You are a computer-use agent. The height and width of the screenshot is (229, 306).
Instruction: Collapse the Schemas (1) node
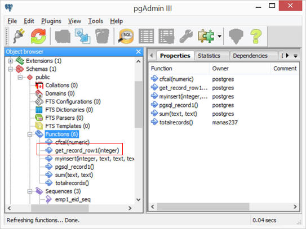(10, 69)
